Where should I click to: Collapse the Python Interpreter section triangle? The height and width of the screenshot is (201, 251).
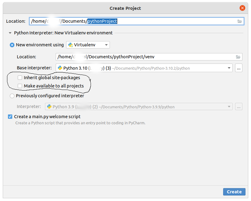click(x=10, y=33)
